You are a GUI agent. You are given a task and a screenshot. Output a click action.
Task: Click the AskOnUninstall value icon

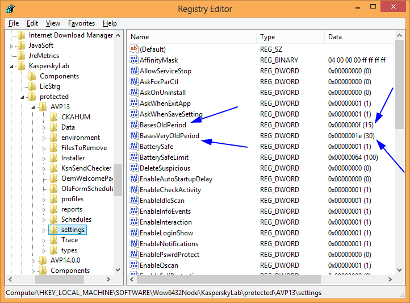(x=134, y=92)
